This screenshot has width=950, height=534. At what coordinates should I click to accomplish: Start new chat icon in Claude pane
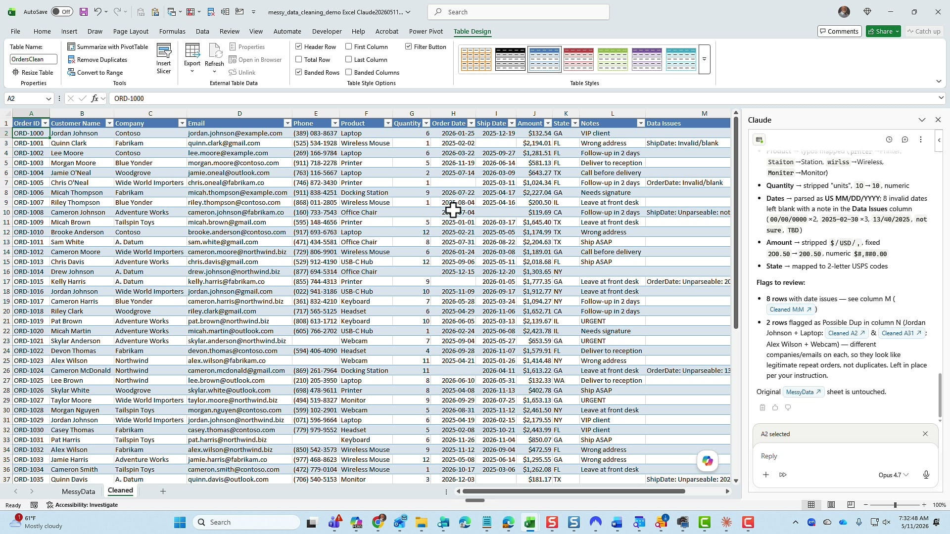click(904, 139)
